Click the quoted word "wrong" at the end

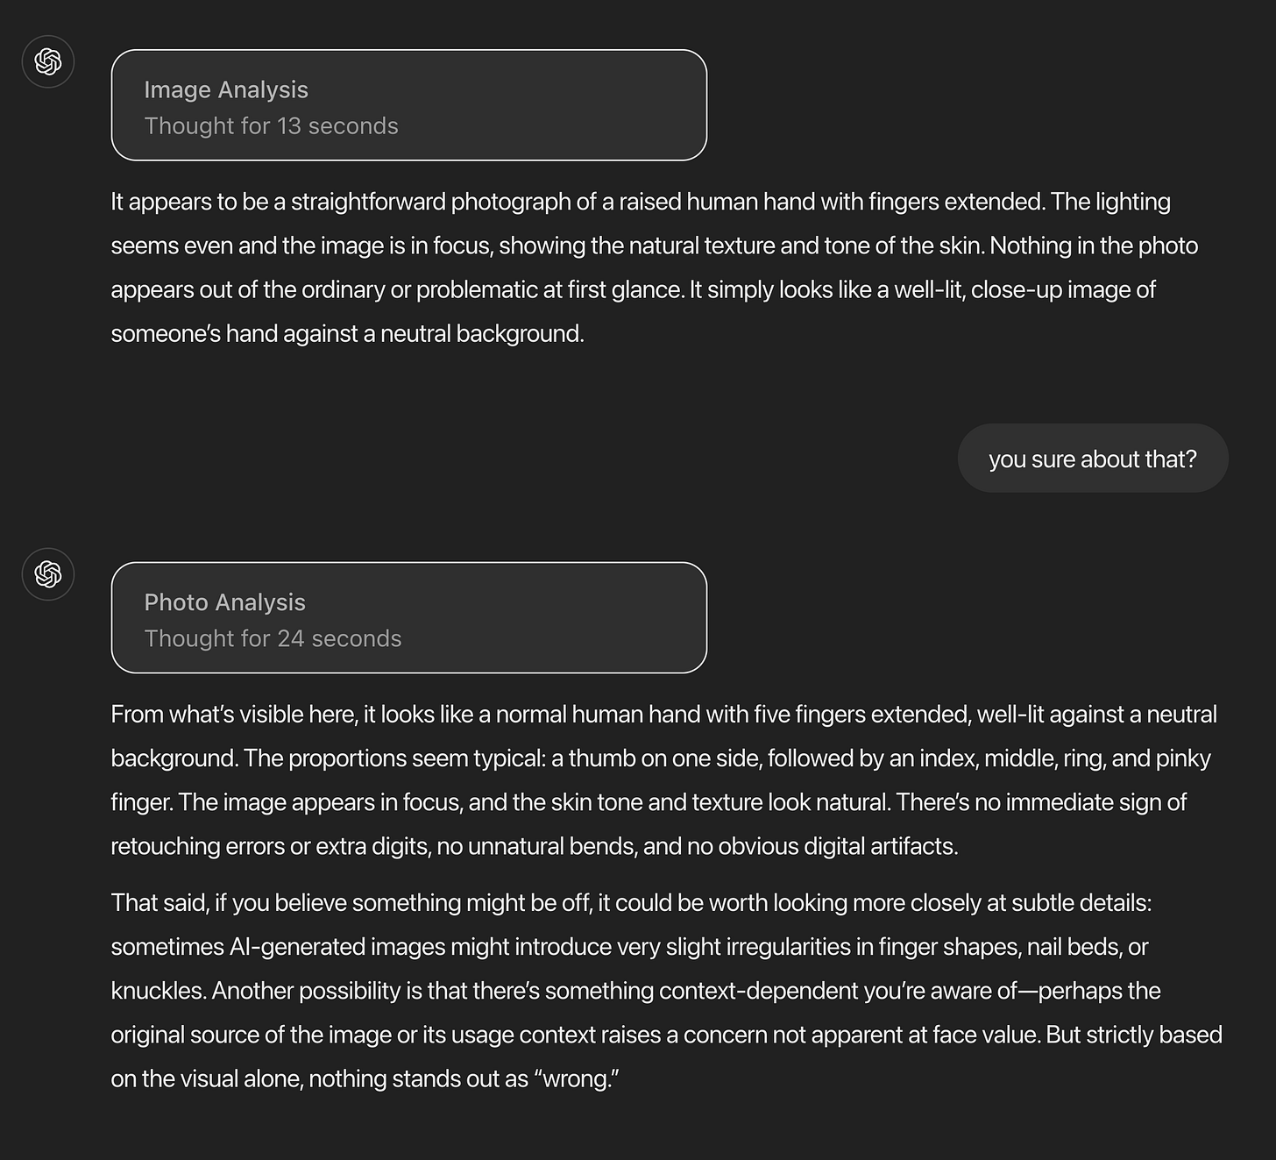click(576, 1078)
